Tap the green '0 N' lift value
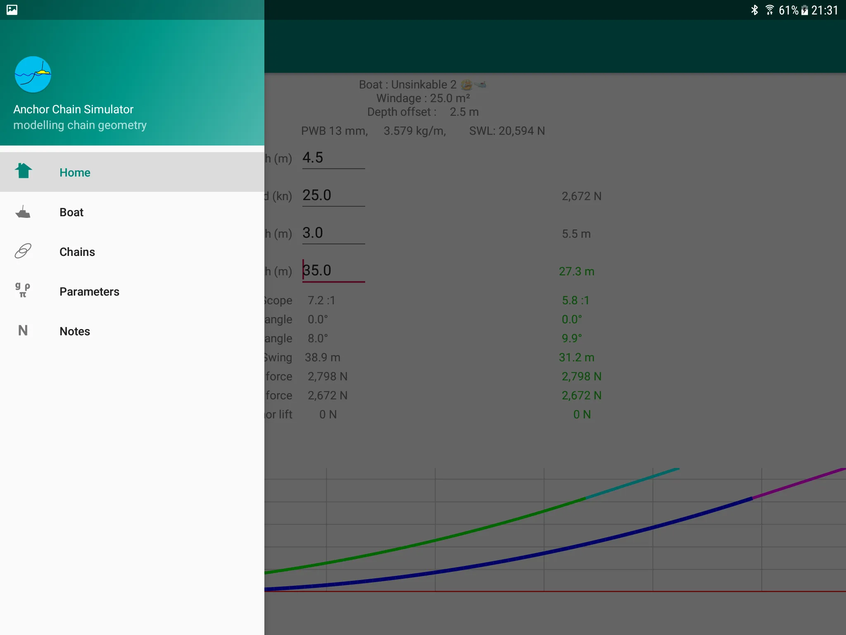 582,414
